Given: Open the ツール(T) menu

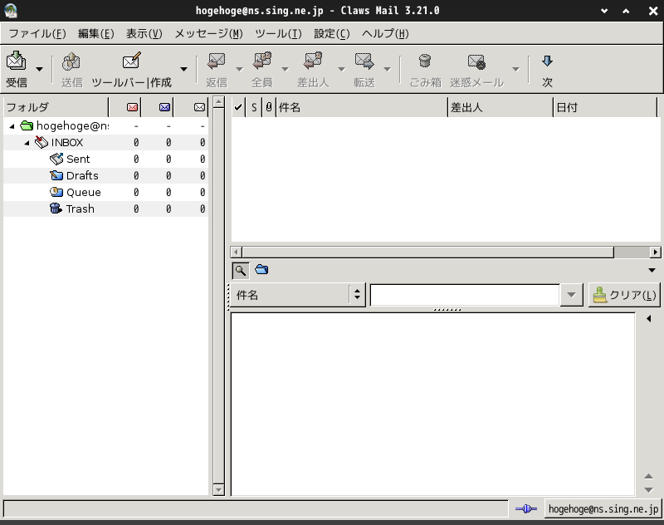Looking at the screenshot, I should [x=278, y=33].
